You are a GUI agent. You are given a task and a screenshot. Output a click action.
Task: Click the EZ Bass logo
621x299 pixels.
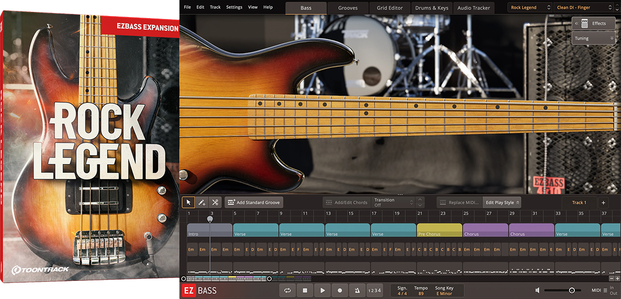[x=199, y=291]
